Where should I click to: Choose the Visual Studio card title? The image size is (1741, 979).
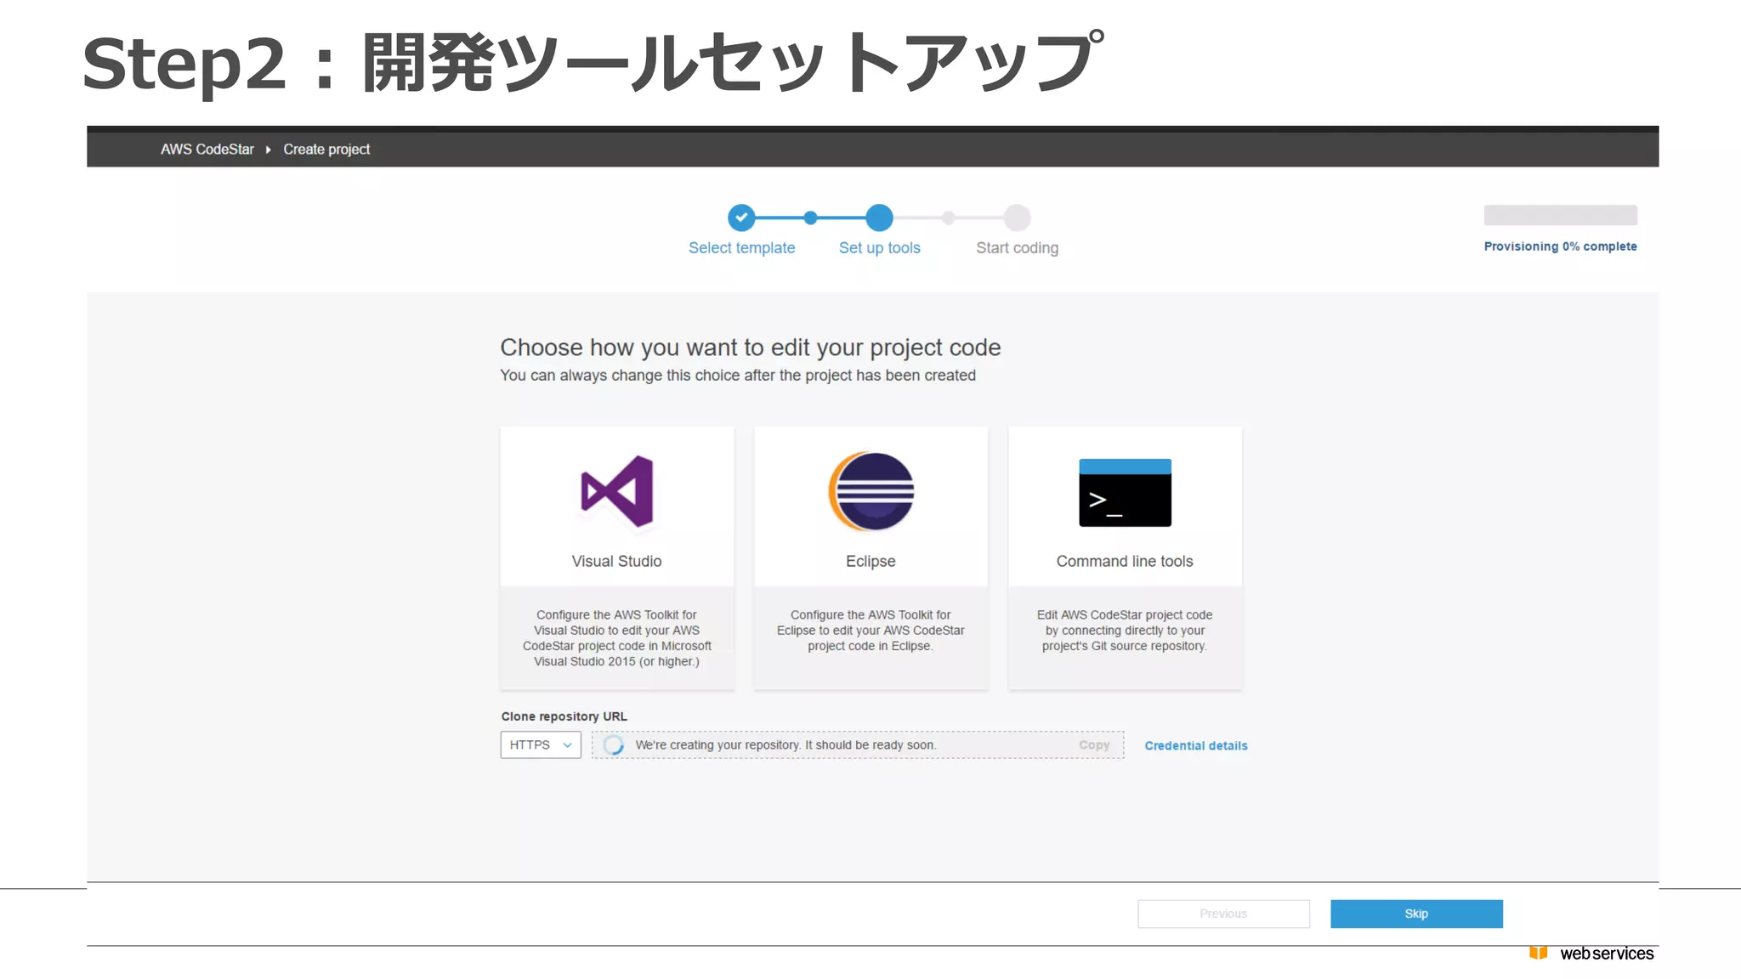pos(616,561)
